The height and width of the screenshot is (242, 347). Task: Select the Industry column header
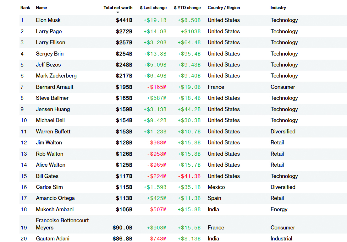(x=278, y=8)
